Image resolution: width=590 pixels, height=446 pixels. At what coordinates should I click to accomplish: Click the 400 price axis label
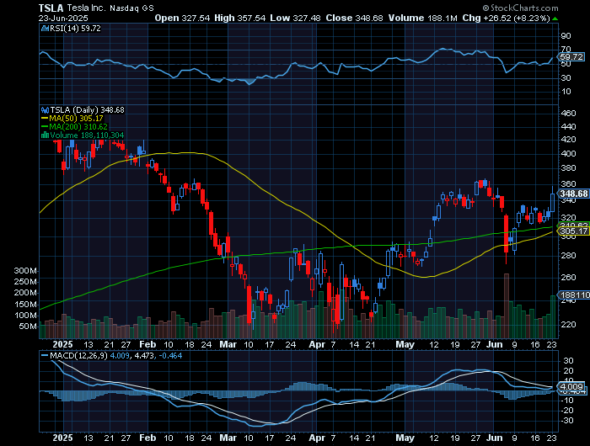pos(568,154)
